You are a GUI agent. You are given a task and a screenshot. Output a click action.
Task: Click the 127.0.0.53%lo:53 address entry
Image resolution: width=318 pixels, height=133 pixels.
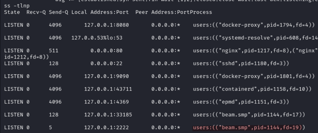click(97, 38)
